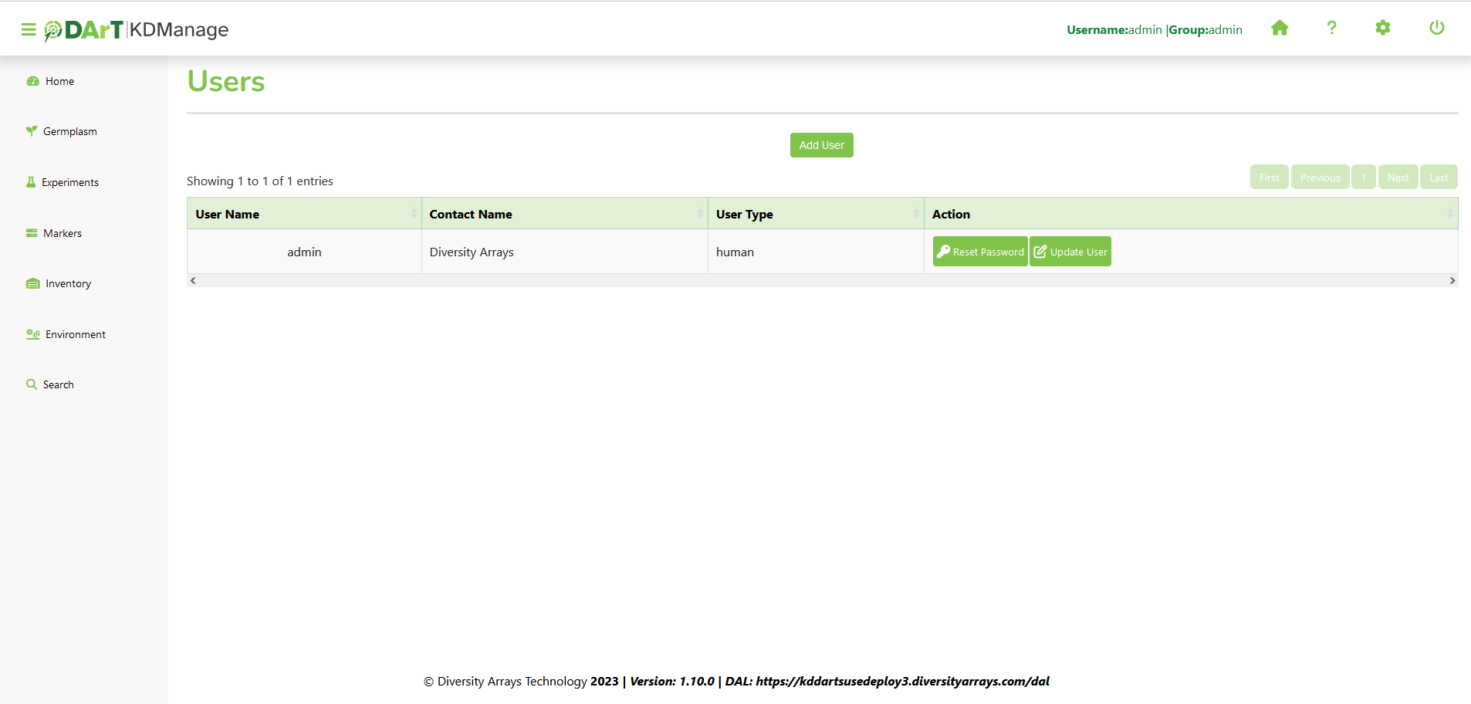The height and width of the screenshot is (704, 1471).
Task: Click the Next pagination button
Action: click(1398, 178)
